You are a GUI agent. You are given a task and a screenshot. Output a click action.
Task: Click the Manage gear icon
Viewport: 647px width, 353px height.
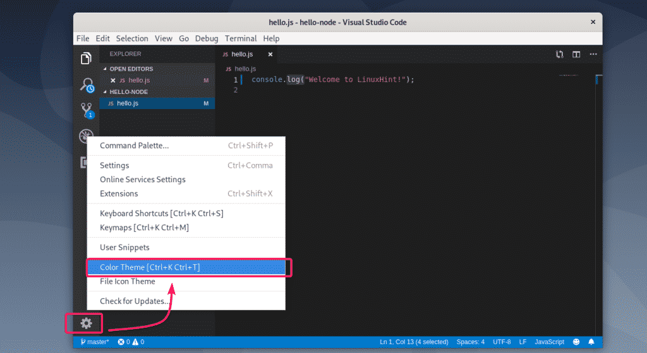pos(86,323)
